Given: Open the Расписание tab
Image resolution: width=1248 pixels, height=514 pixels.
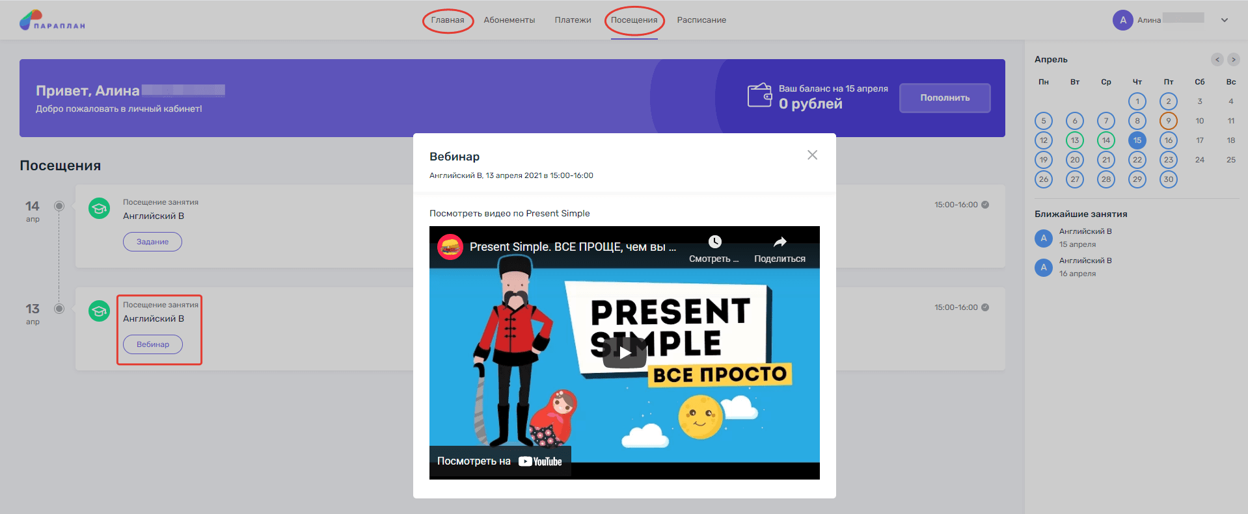Looking at the screenshot, I should point(701,20).
